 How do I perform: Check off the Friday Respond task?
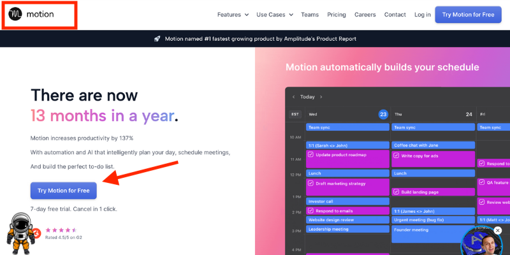pyautogui.click(x=482, y=164)
